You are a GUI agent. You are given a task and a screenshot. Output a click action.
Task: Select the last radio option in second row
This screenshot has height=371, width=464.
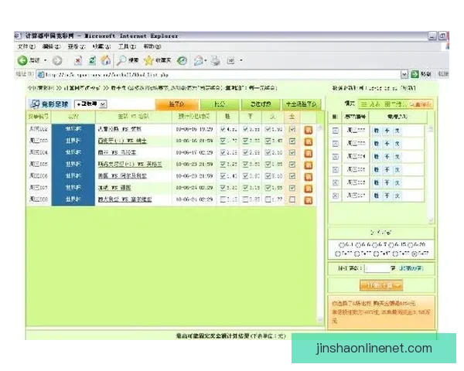tap(415, 254)
